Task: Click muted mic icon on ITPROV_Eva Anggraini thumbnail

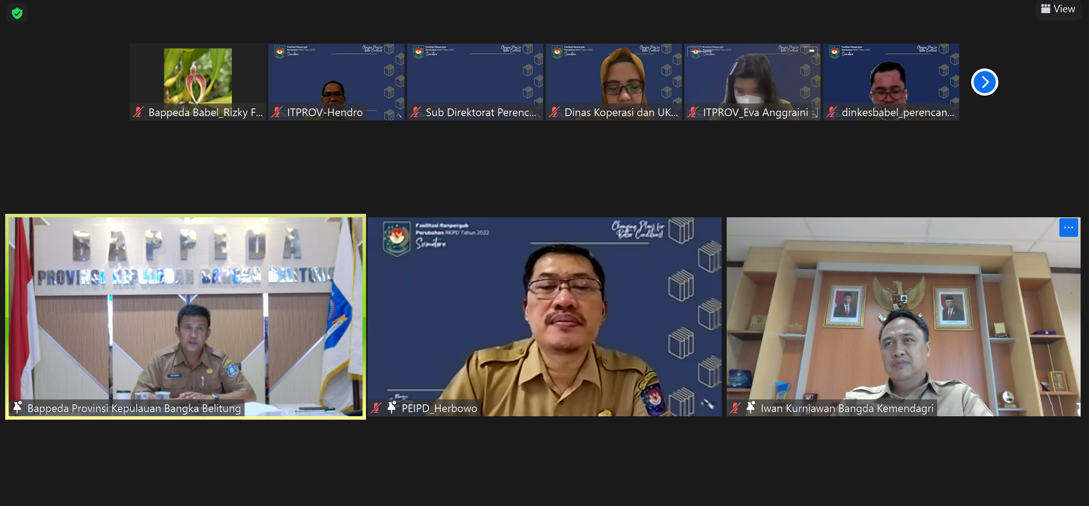Action: pos(693,112)
